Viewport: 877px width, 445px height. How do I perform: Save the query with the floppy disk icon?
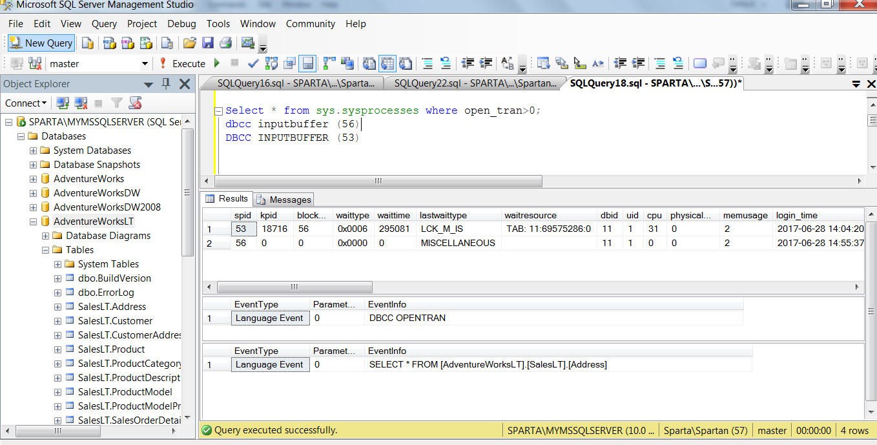(208, 43)
